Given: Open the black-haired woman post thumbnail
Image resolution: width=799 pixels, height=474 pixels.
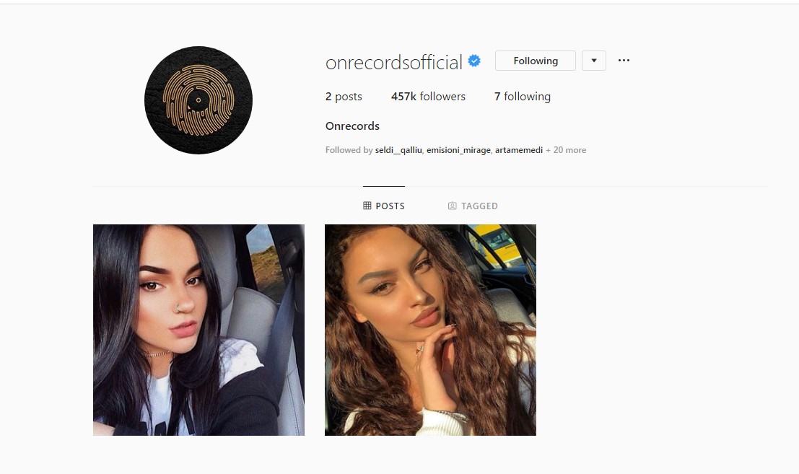Looking at the screenshot, I should click(x=198, y=330).
